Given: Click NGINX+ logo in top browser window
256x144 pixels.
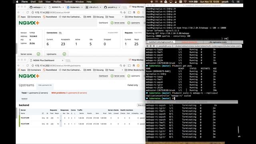Looking at the screenshot, I should tap(29, 23).
